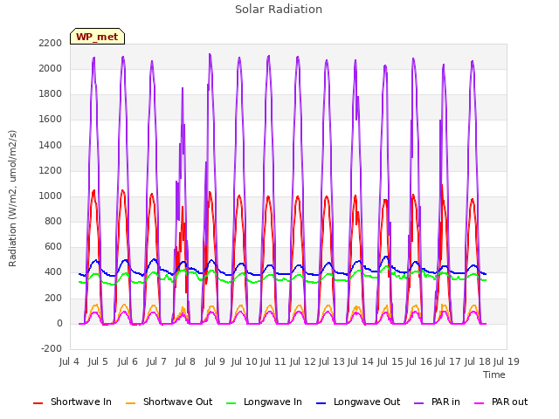Click the 1600 y-axis tick label
Viewport: 559px width, 419px height.
point(51,120)
